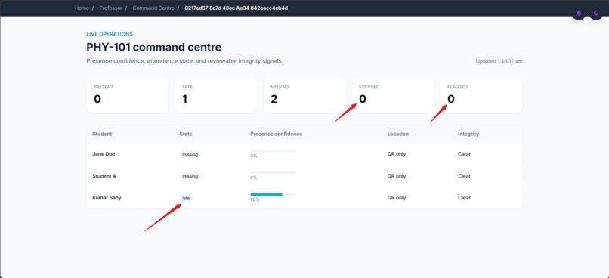
Task: Click the Student column header
Action: click(102, 134)
